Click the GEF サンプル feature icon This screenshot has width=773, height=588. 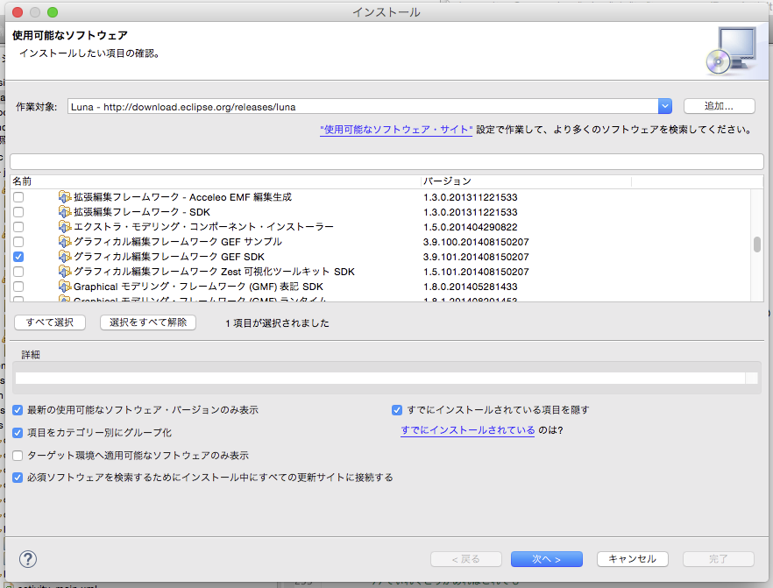click(65, 242)
